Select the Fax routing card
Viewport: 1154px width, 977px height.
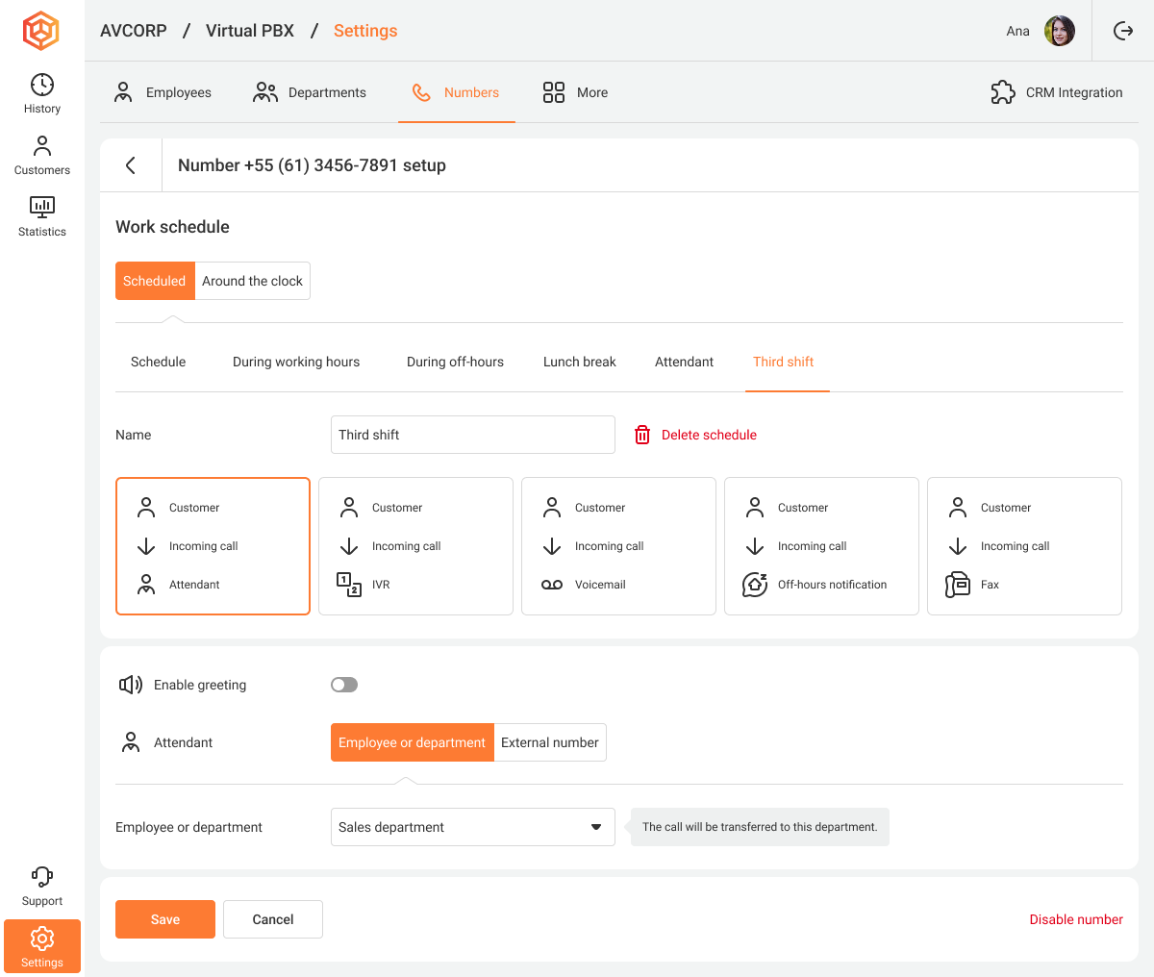click(x=1024, y=546)
